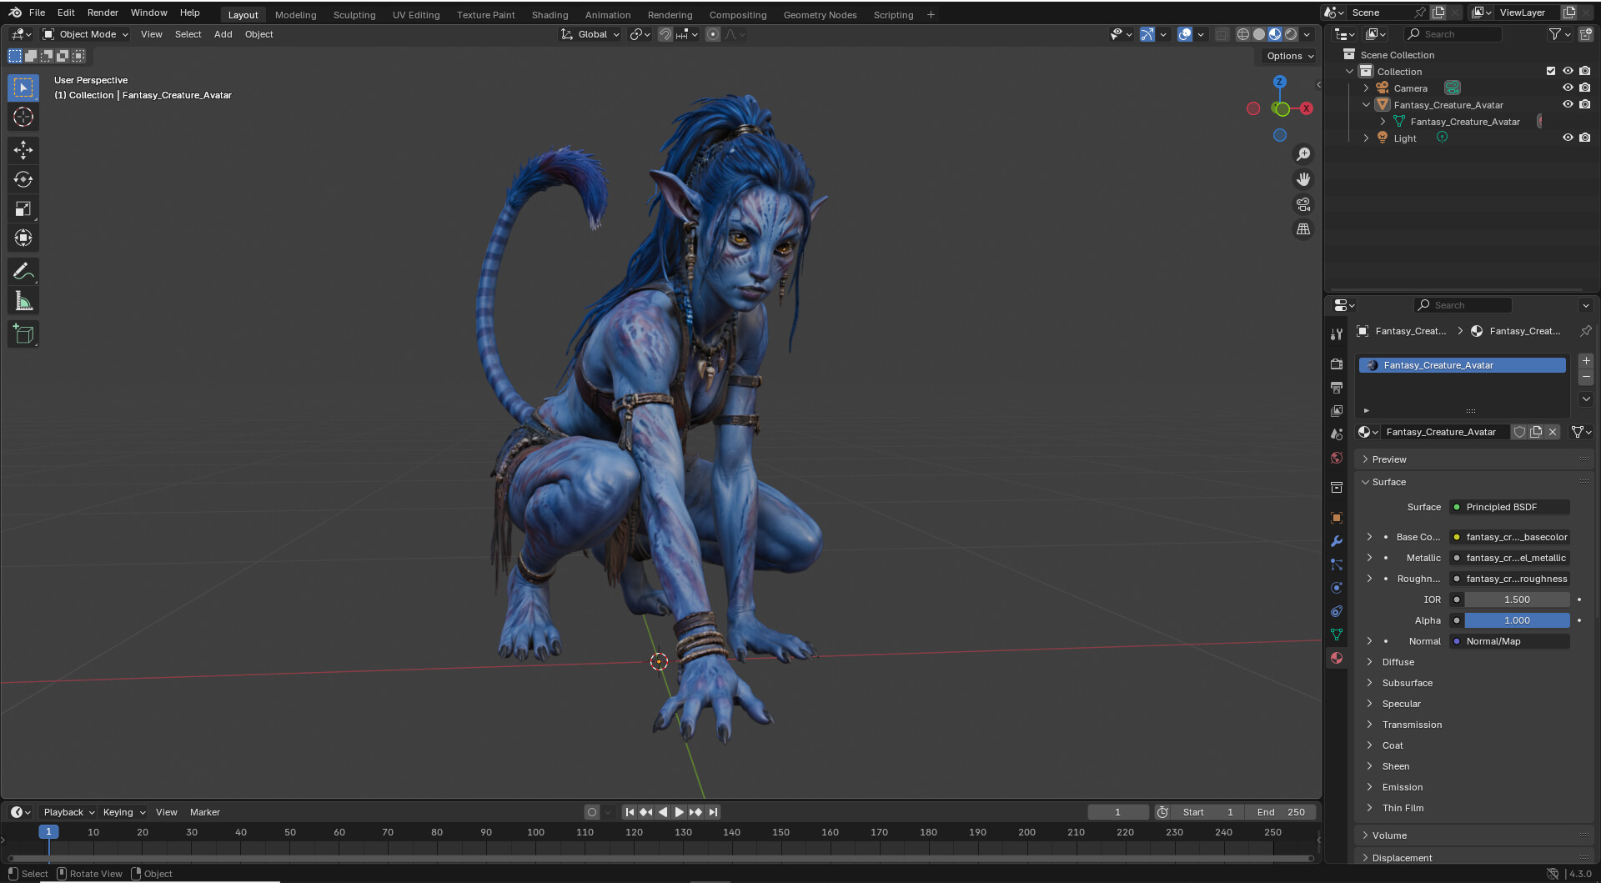Screen dimensions: 1601x883
Task: Disable rendering for Fantasy_Creature_Avatar object
Action: [x=1585, y=104]
